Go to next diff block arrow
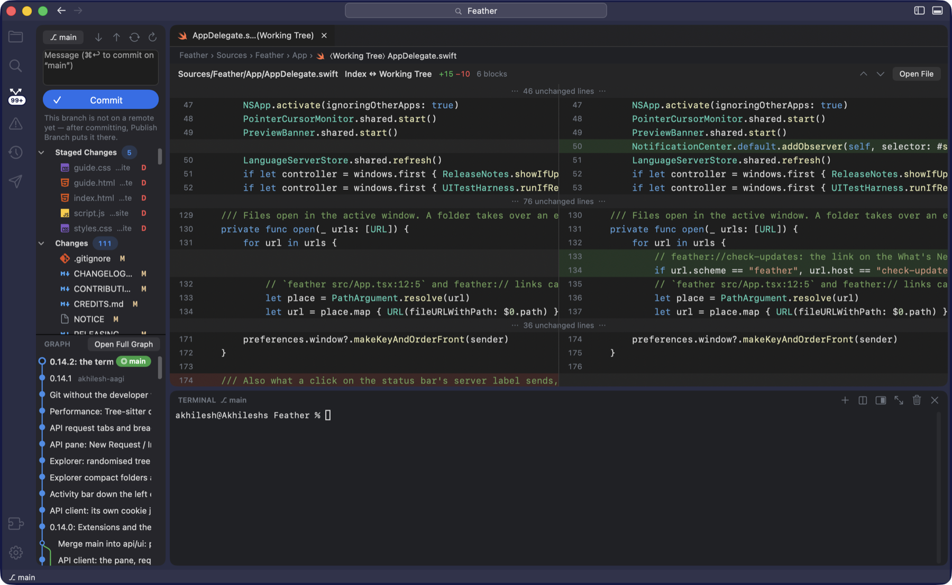Viewport: 952px width, 585px height. coord(880,74)
